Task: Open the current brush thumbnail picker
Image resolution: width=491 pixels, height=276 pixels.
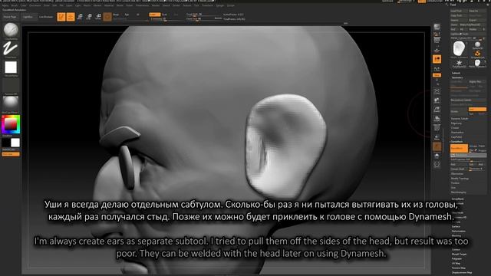Action: click(11, 30)
